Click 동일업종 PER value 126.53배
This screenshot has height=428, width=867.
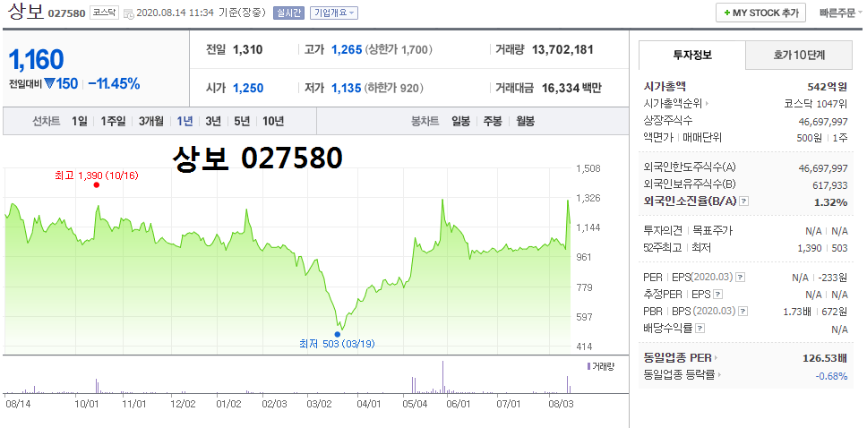[x=825, y=358]
